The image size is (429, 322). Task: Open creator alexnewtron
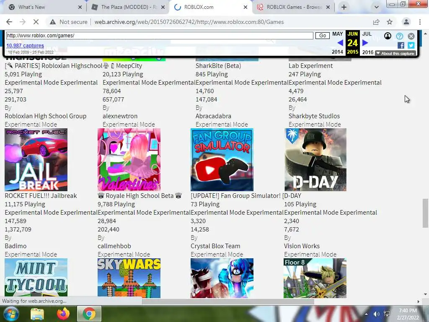pyautogui.click(x=120, y=116)
